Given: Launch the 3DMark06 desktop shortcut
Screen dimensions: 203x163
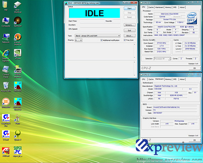Looking at the screenshot, I should pyautogui.click(x=6, y=103).
